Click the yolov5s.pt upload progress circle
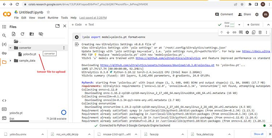 click(64, 113)
